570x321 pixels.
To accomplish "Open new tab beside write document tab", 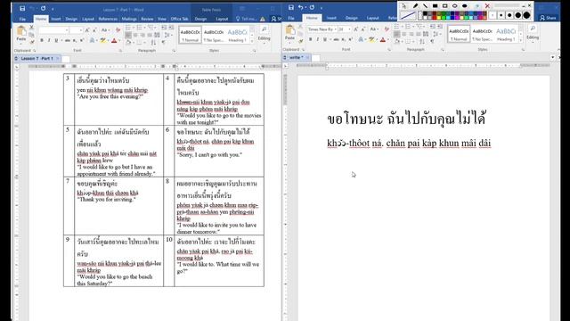I will (x=315, y=58).
